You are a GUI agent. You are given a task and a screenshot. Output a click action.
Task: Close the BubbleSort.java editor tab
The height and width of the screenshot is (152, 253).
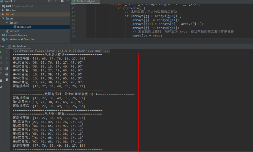point(98,1)
